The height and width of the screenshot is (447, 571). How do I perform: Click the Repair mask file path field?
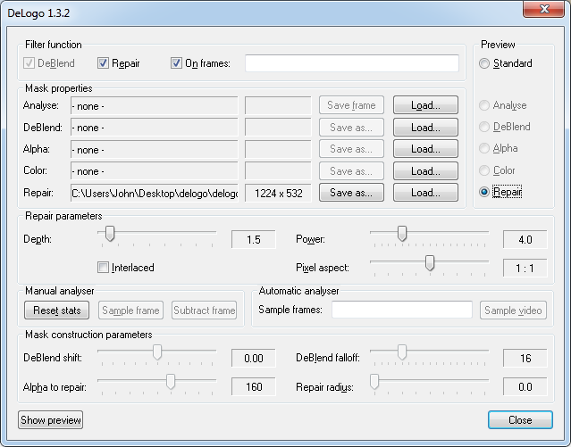tap(154, 193)
